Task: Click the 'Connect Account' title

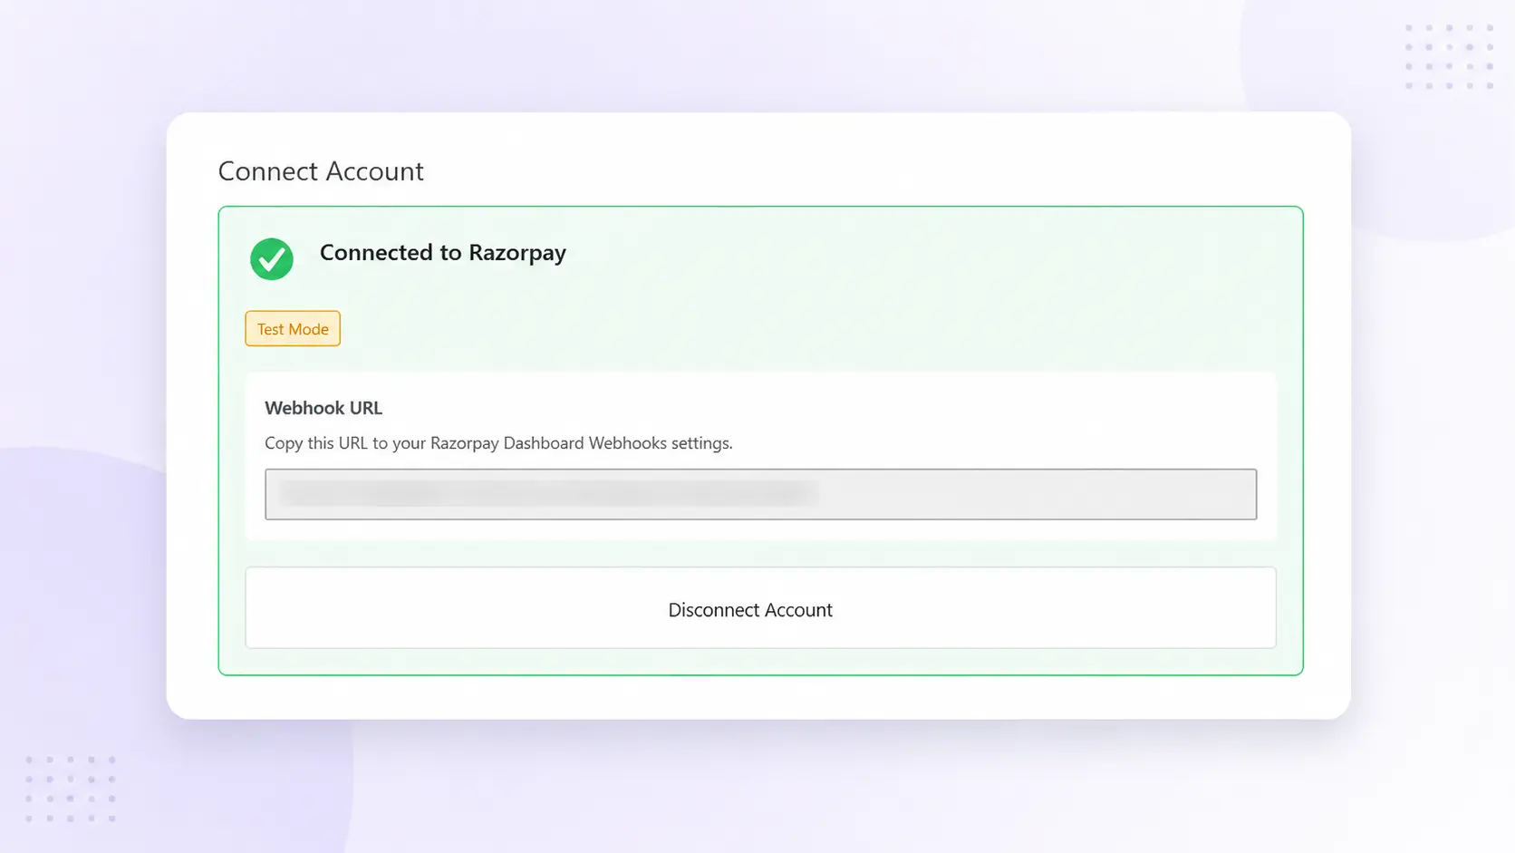Action: 321,171
